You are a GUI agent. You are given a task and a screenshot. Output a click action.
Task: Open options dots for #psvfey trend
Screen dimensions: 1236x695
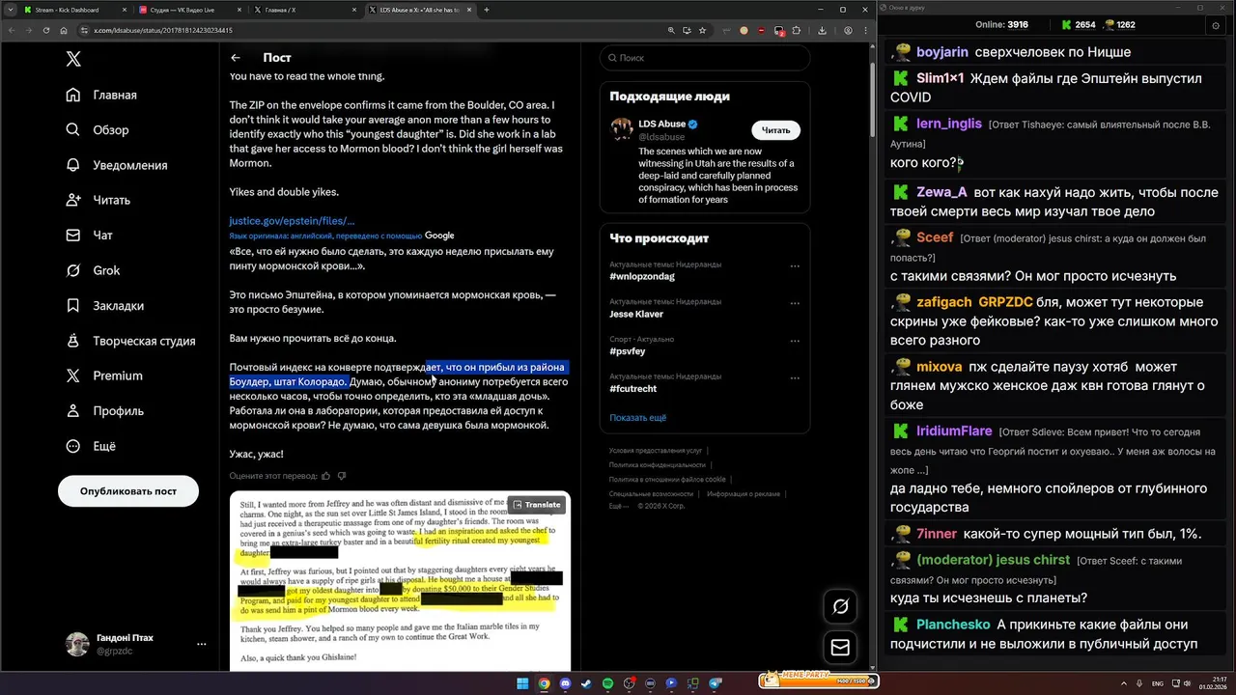pyautogui.click(x=795, y=341)
